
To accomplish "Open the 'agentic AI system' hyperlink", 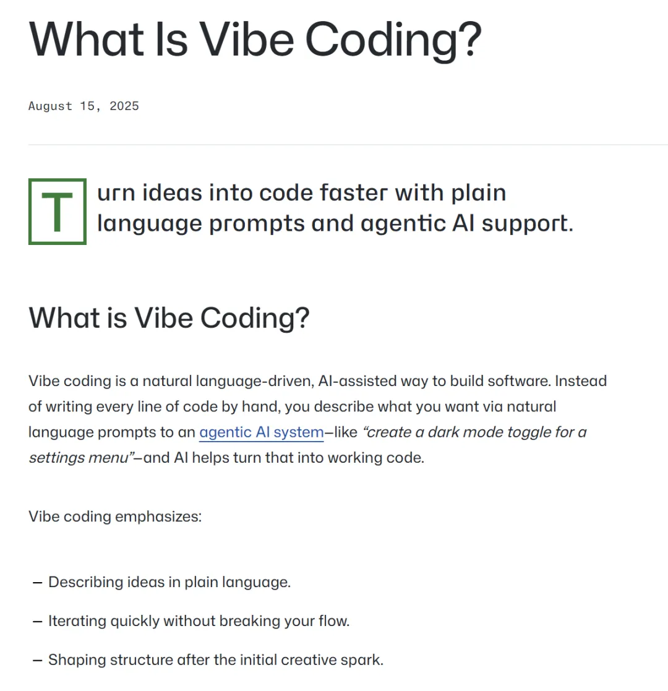I will 261,432.
